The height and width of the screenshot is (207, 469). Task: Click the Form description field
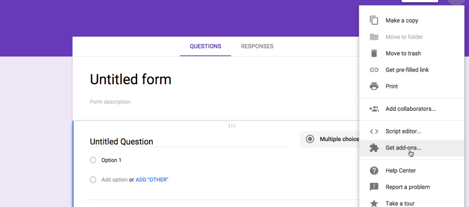click(x=110, y=101)
